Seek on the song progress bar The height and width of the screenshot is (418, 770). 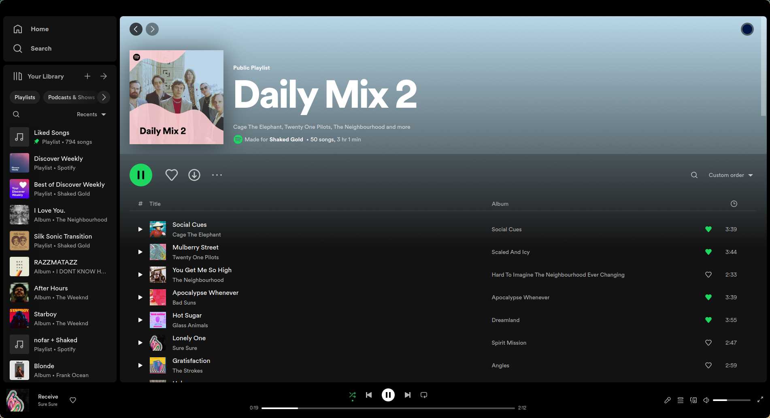pos(388,408)
